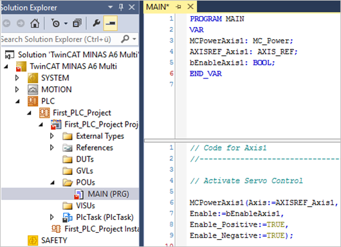The height and width of the screenshot is (247, 341).
Task: Toggle the Preview Selected Items button
Action: 111,23
